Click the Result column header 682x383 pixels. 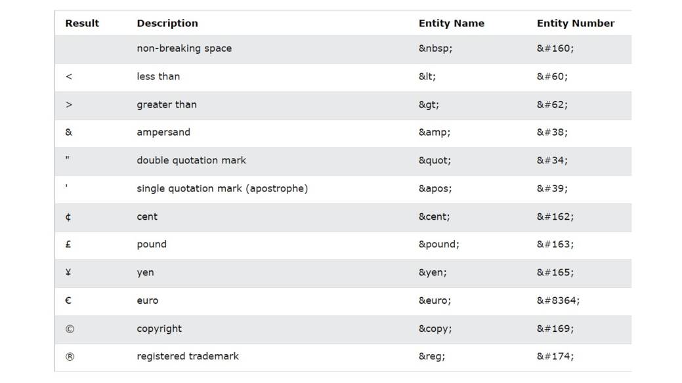click(82, 24)
